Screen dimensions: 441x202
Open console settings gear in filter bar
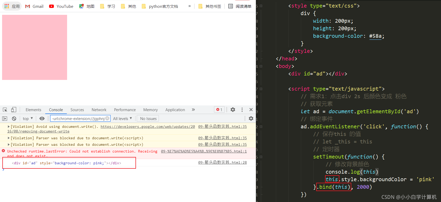pos(251,118)
